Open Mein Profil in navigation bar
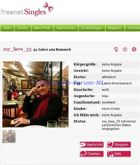This screenshot has height=165, width=140. tap(42, 28)
